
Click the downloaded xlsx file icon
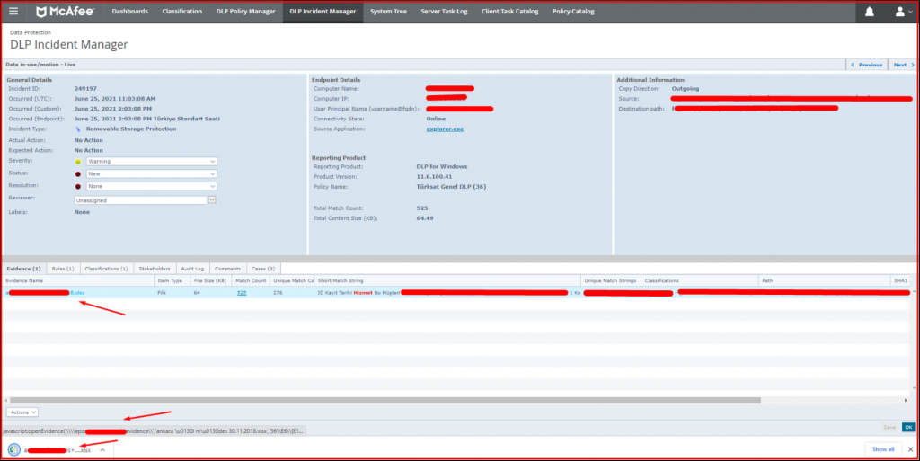click(13, 450)
